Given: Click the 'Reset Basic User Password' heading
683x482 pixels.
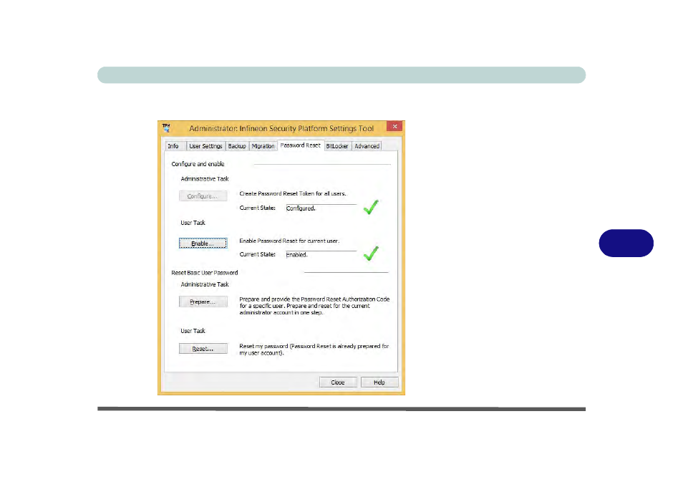Looking at the screenshot, I should click(204, 272).
